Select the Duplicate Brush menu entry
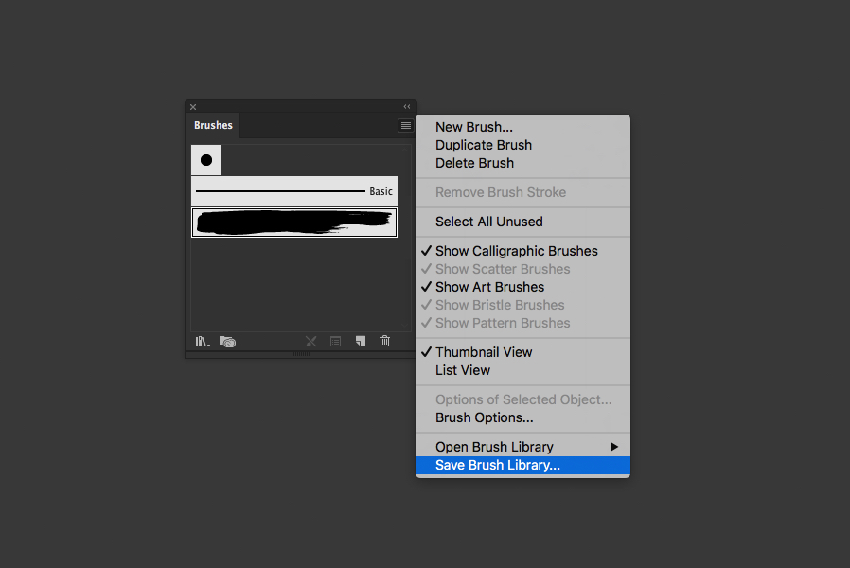Viewport: 850px width, 568px height. coord(483,145)
